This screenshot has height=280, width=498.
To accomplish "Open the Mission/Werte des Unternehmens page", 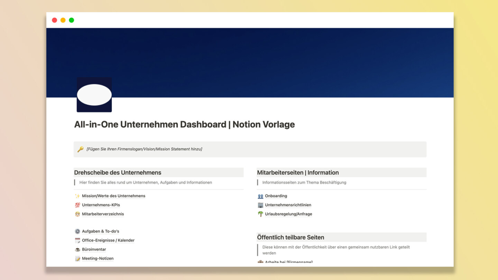I will pos(113,196).
